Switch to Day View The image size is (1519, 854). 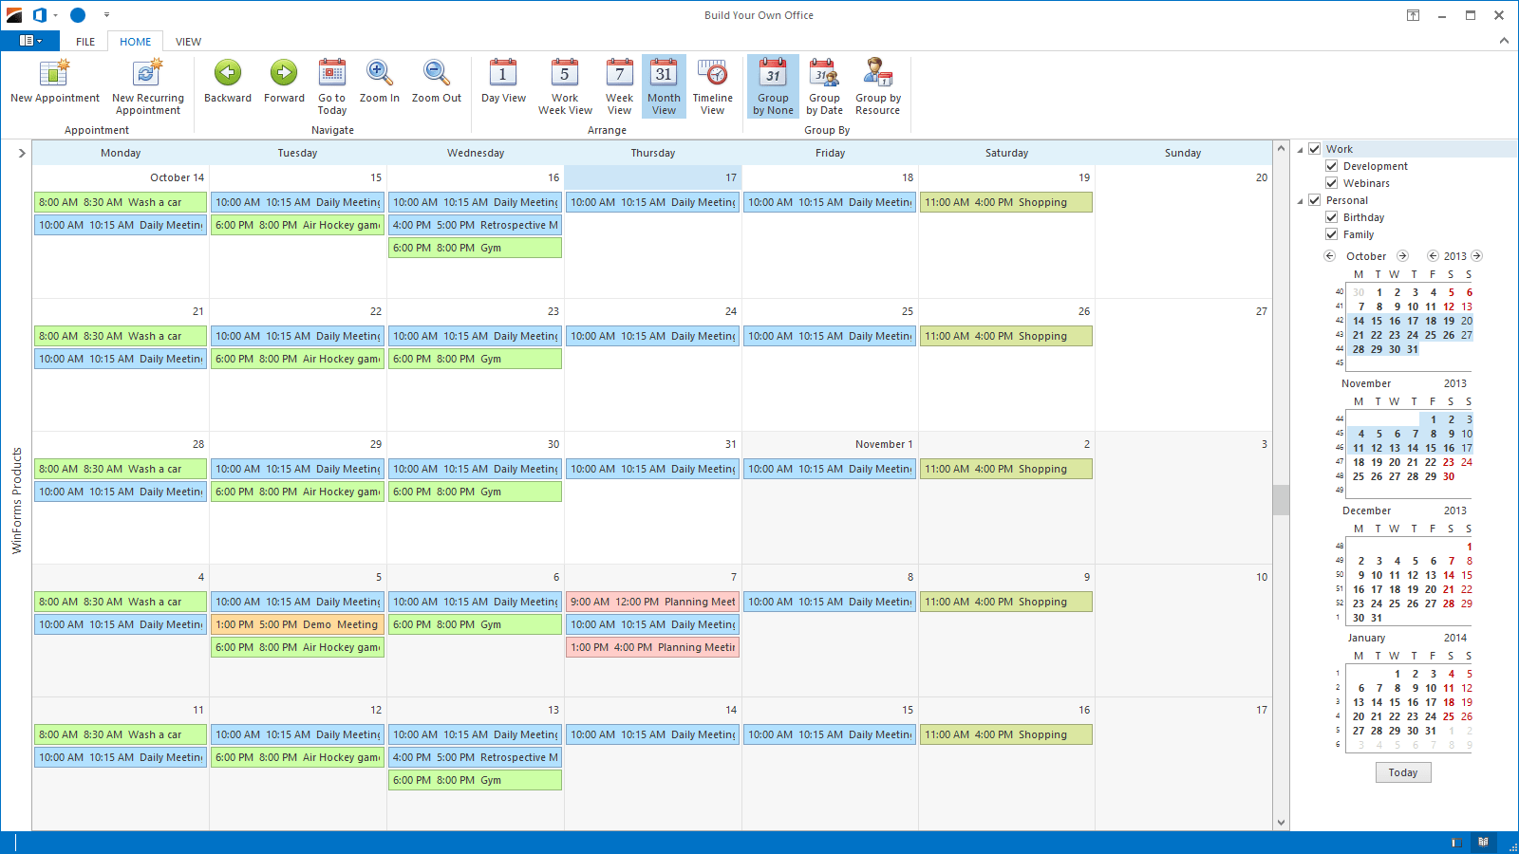503,82
